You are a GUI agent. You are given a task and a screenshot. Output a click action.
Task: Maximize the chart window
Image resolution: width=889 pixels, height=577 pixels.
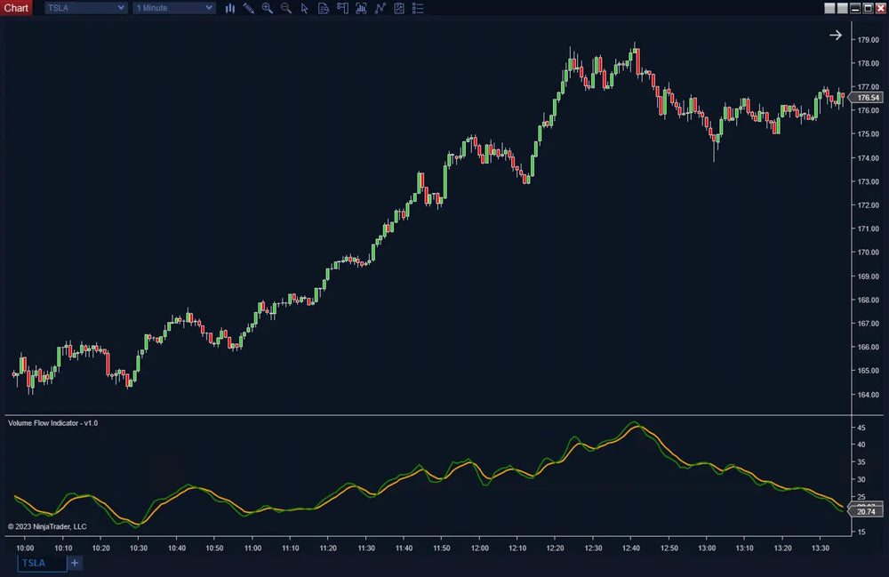pyautogui.click(x=868, y=8)
